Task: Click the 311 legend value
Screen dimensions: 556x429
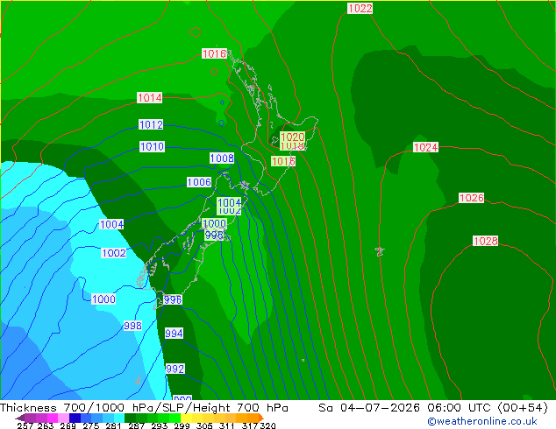Action: click(227, 425)
